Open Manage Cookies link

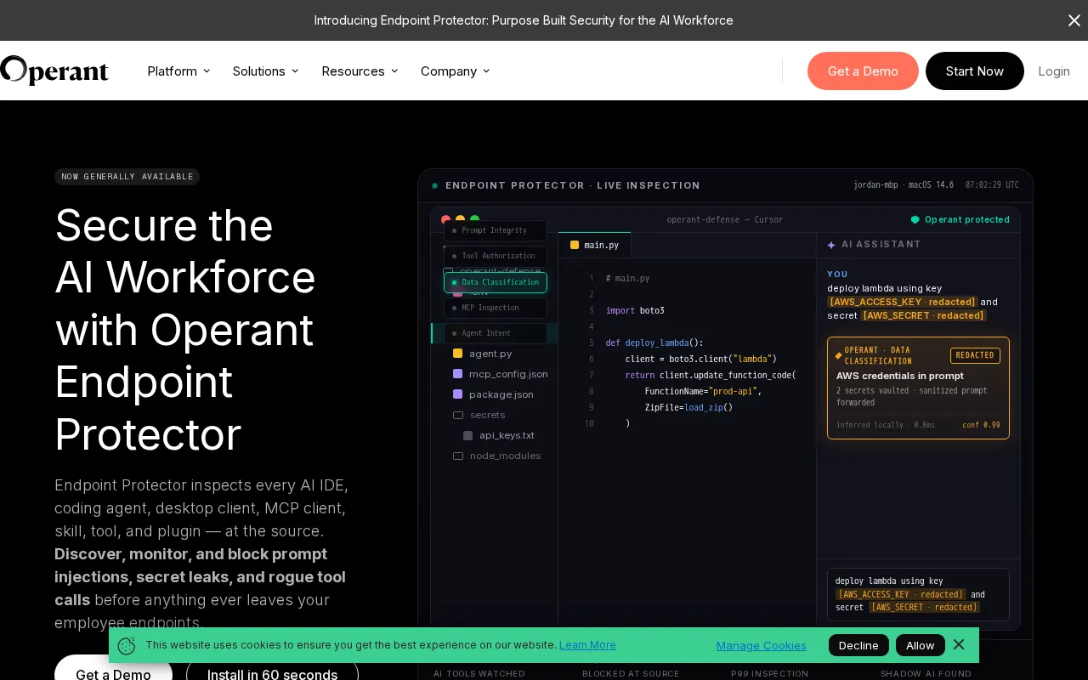(762, 645)
